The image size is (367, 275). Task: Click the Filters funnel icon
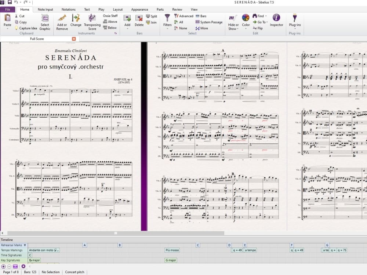167,18
